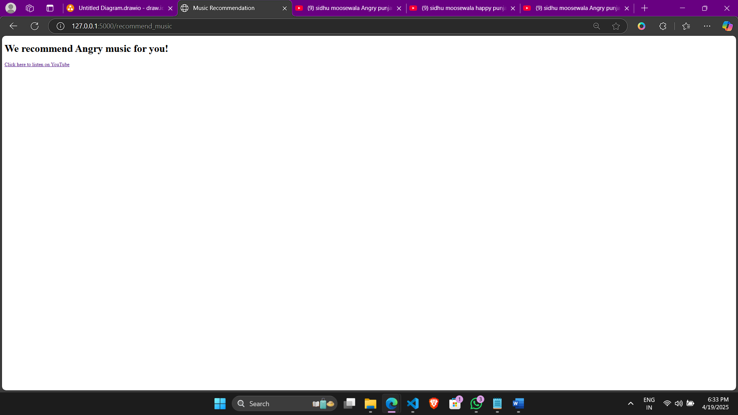738x415 pixels.
Task: Launch Copilot from the toolbar
Action: [727, 26]
